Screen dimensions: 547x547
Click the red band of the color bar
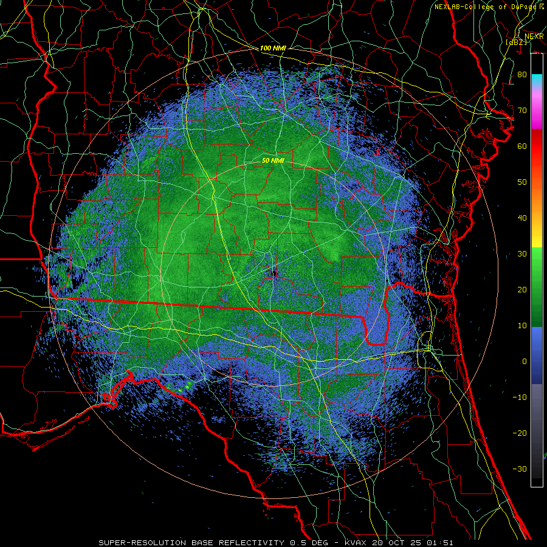(x=537, y=146)
